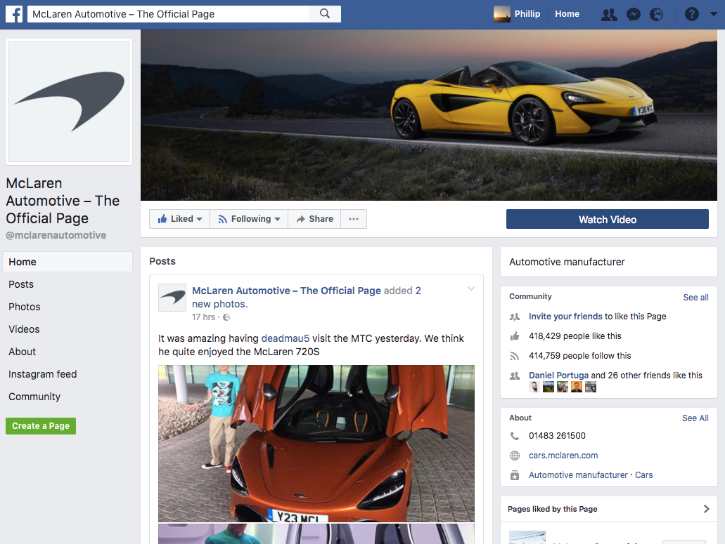
Task: Click the first friend avatar under Daniel Portuga
Action: [x=534, y=387]
